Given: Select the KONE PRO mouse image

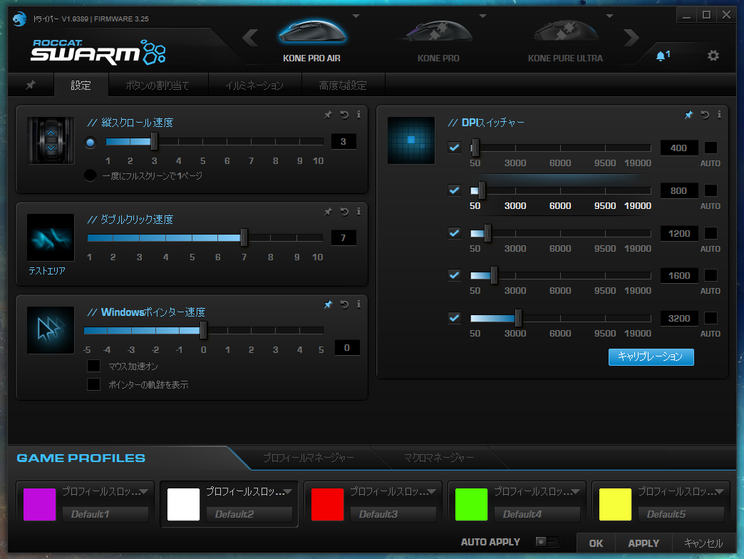Looking at the screenshot, I should [439, 31].
